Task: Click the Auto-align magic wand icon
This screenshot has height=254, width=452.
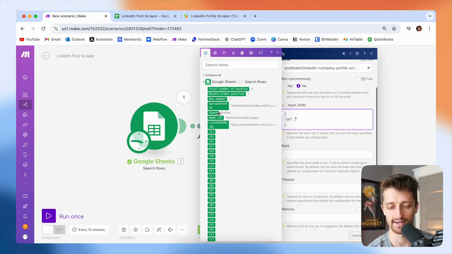Action: click(159, 230)
